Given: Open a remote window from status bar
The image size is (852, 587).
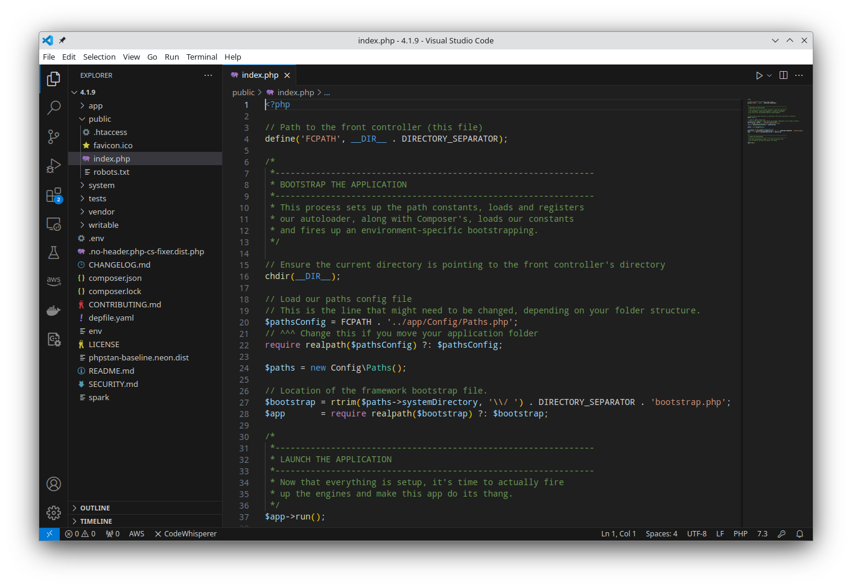Looking at the screenshot, I should pos(49,534).
